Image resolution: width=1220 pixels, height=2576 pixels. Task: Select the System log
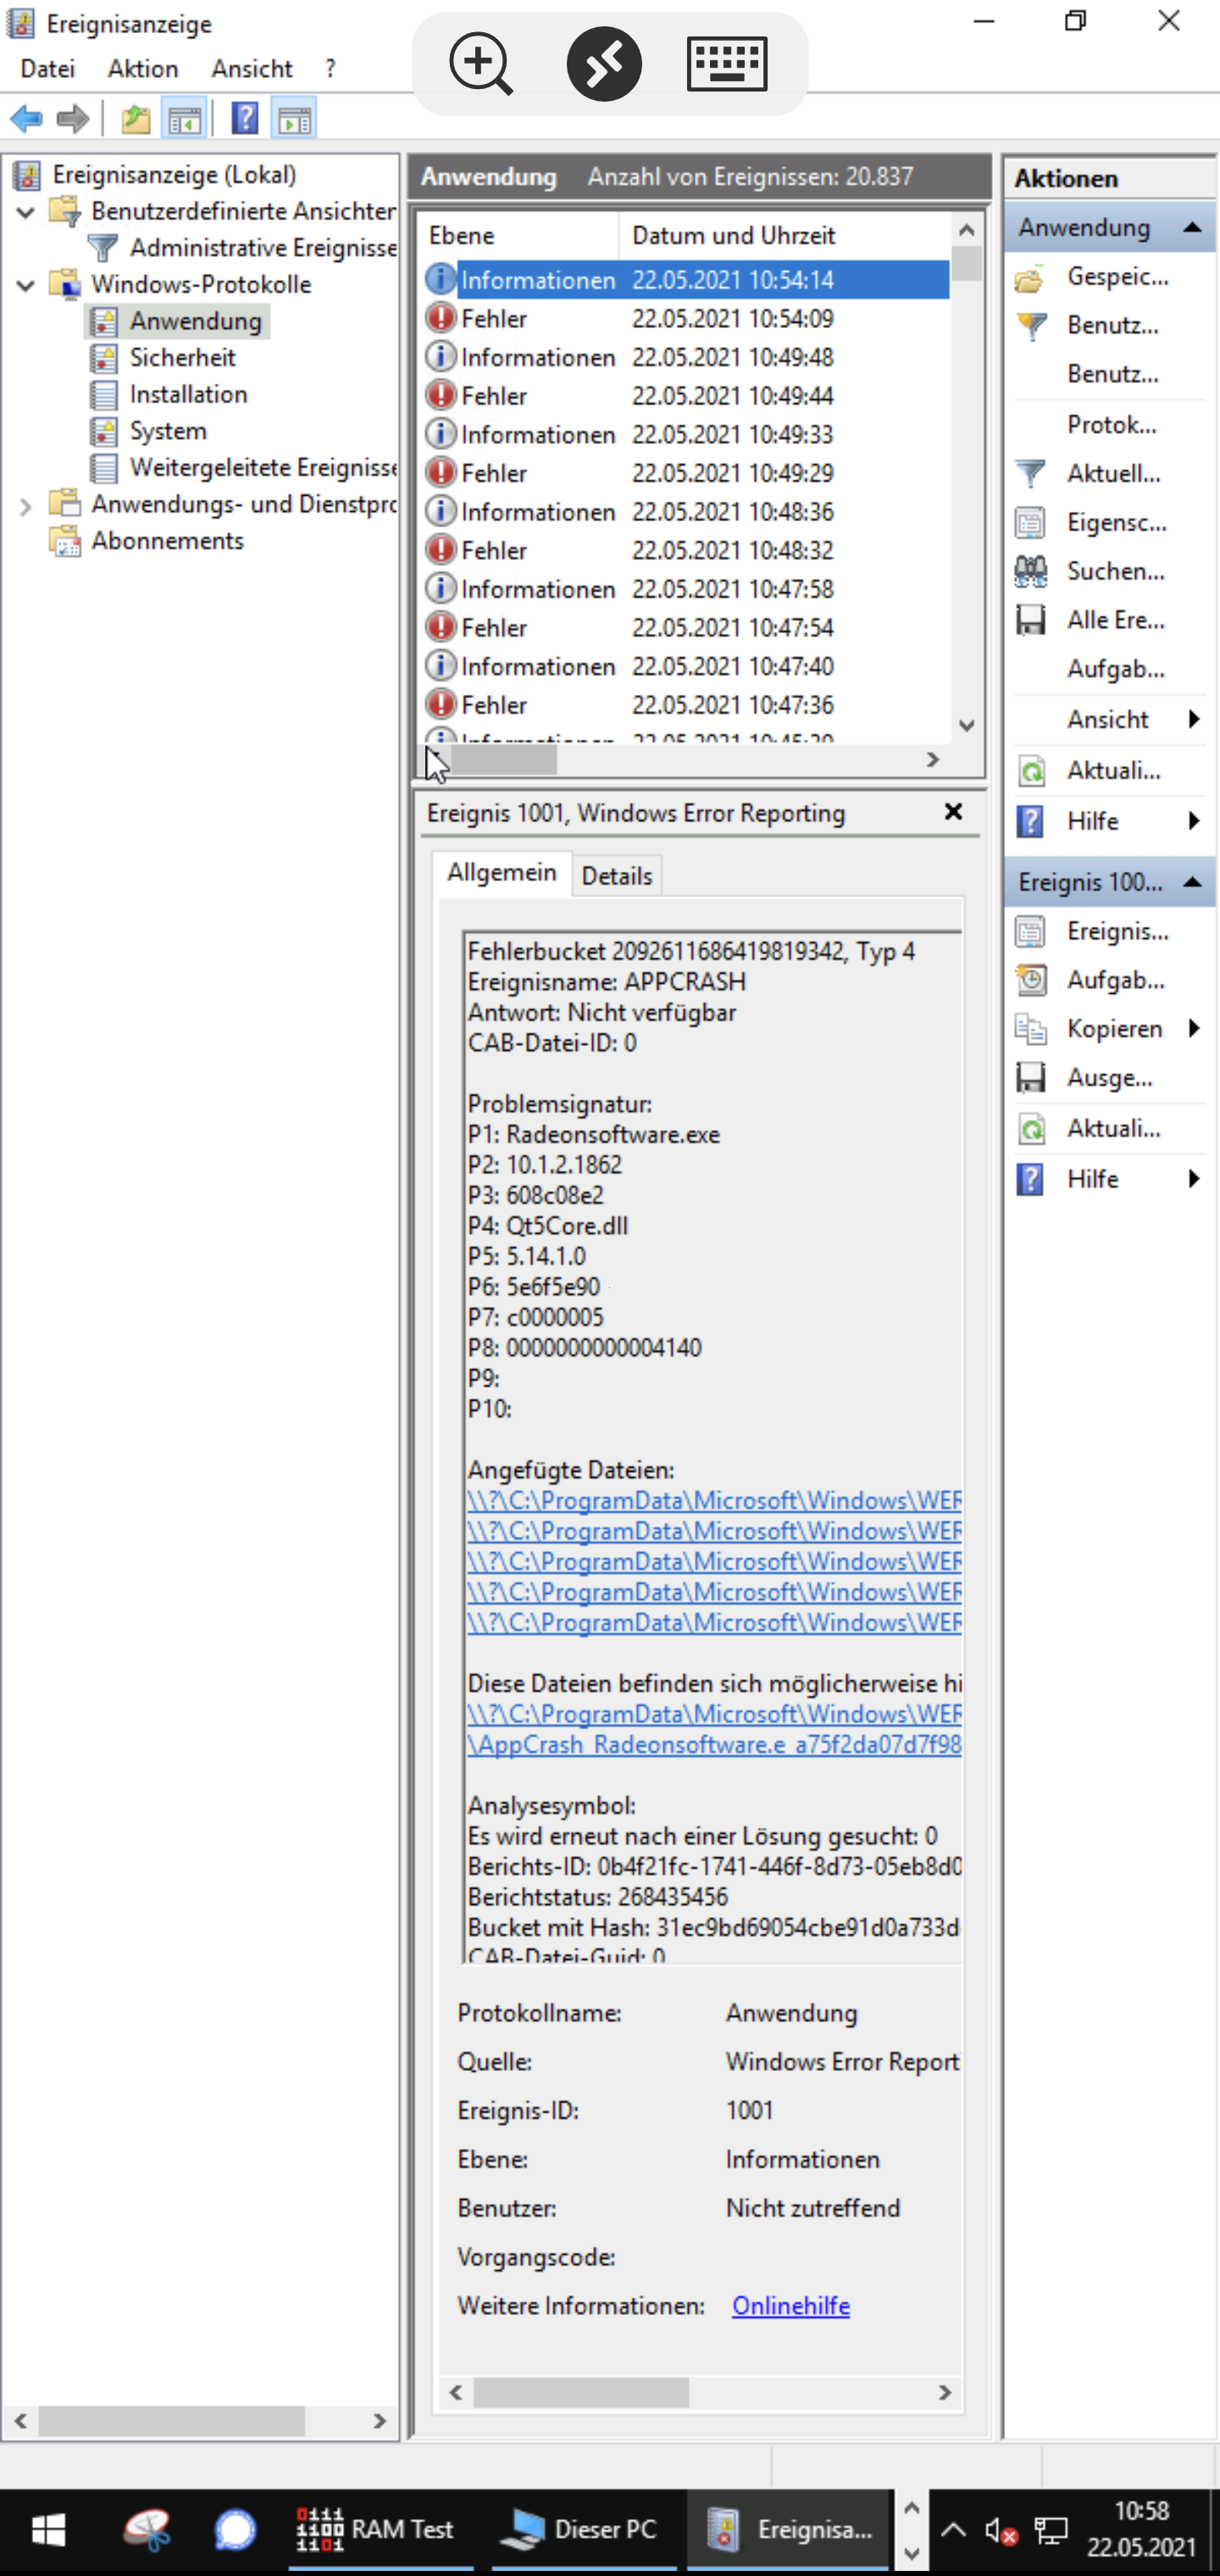[168, 431]
